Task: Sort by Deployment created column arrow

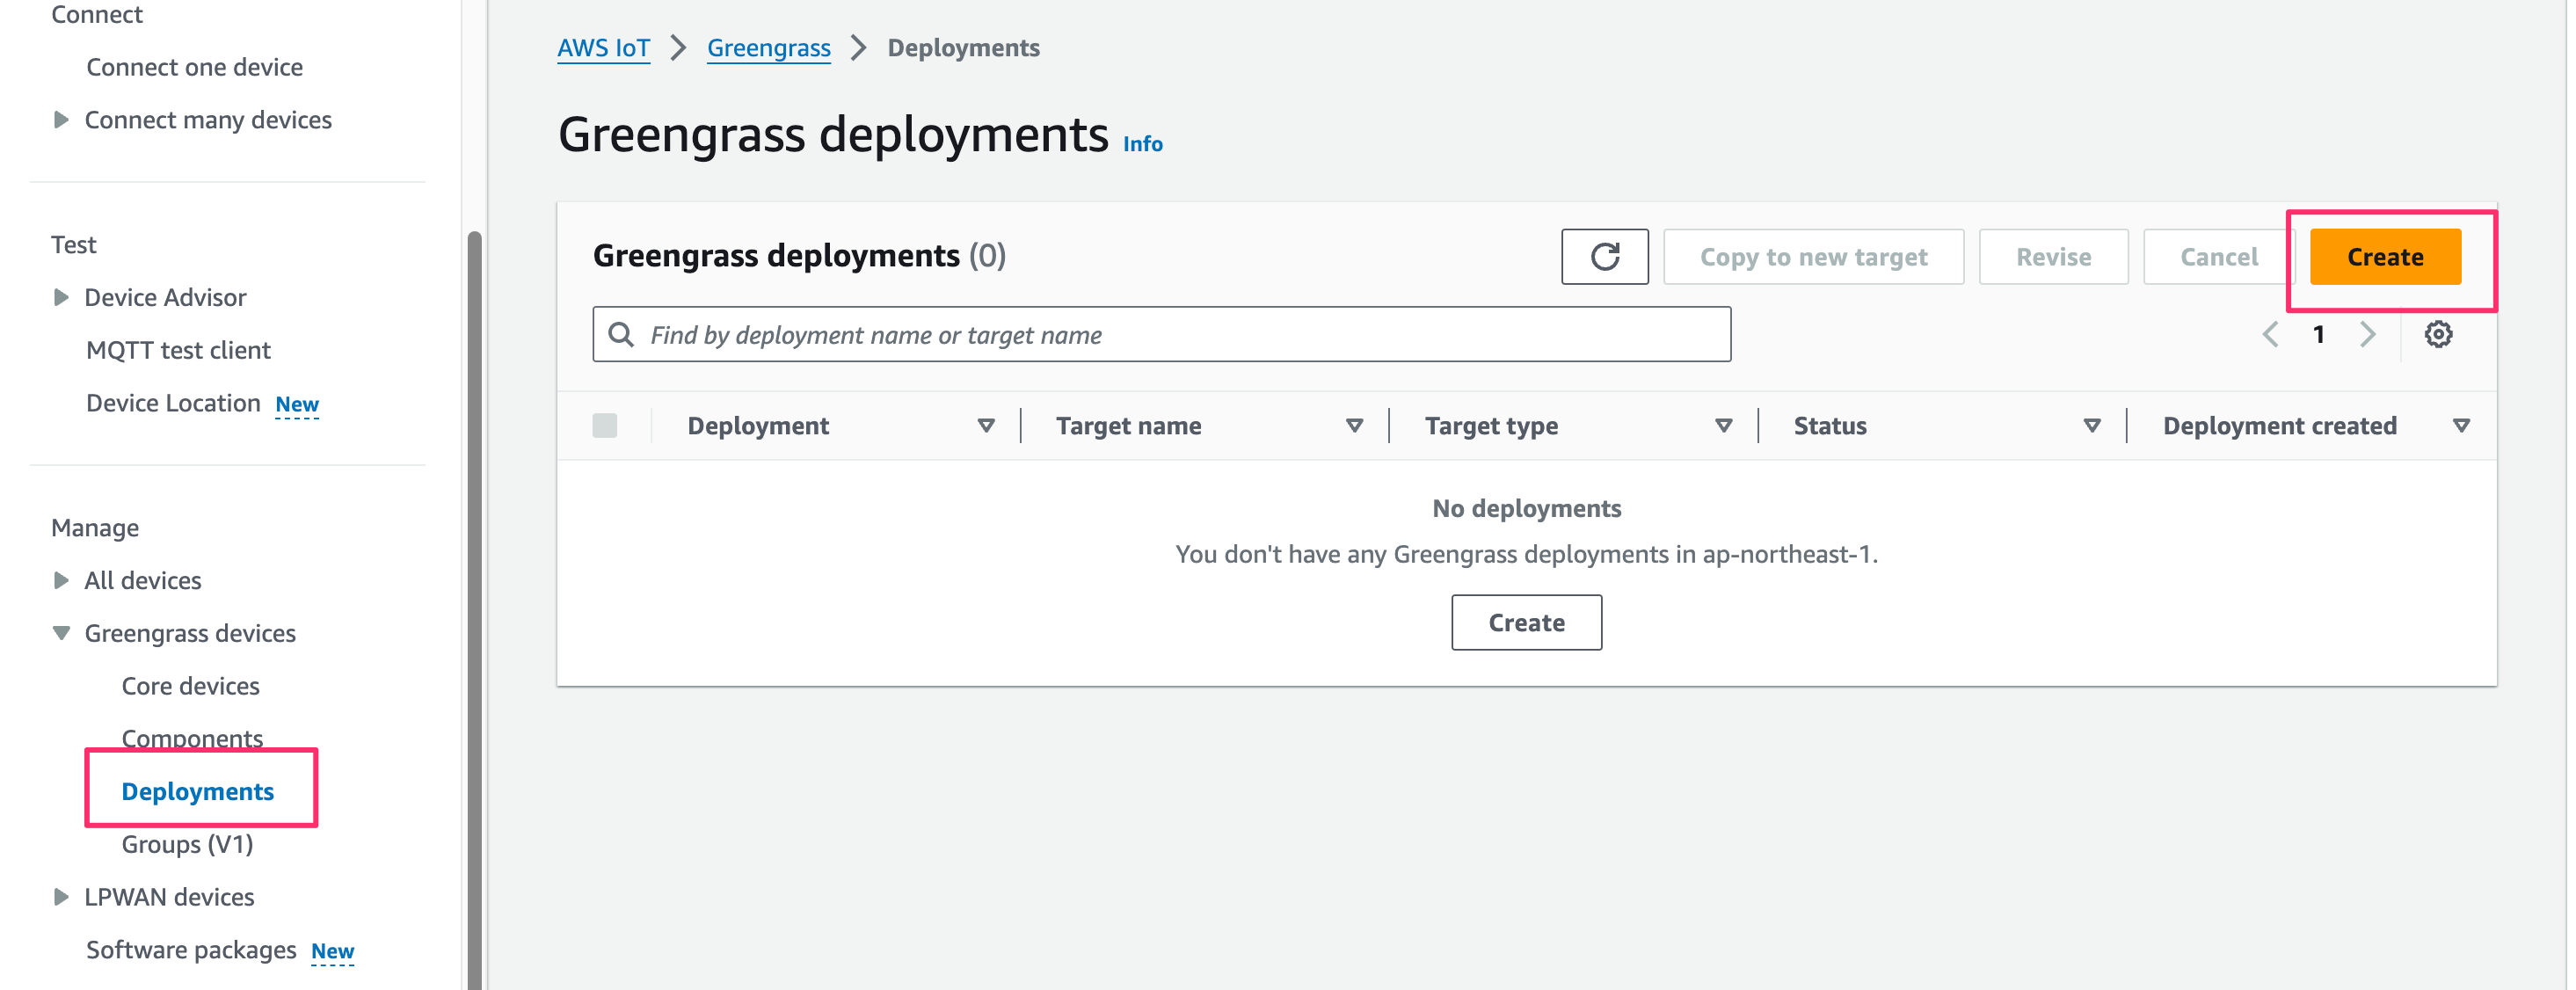Action: point(2461,426)
